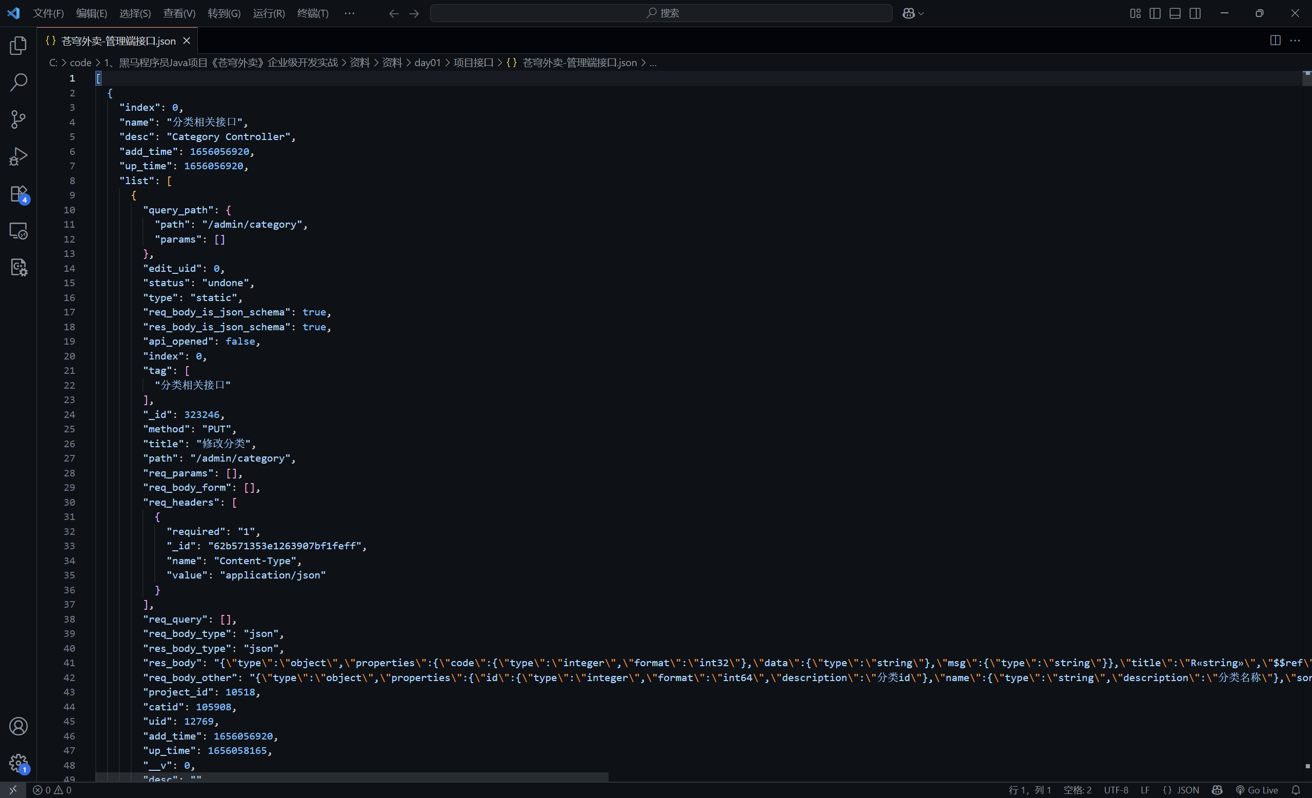Click the 搜索 command center search box
This screenshot has width=1312, height=798.
pyautogui.click(x=661, y=13)
